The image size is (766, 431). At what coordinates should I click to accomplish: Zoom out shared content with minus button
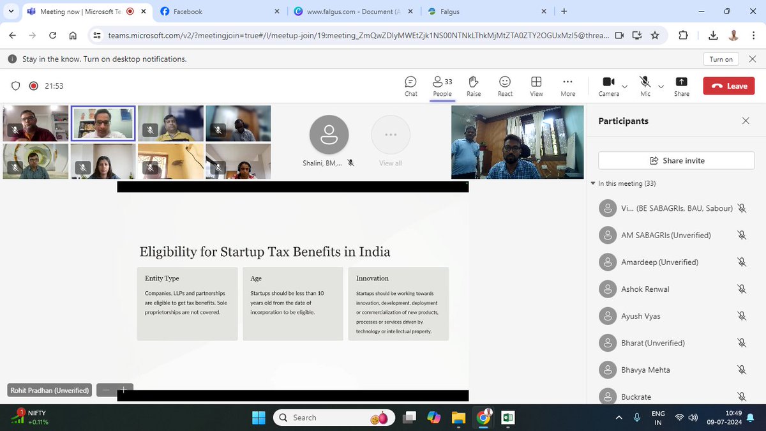point(106,389)
